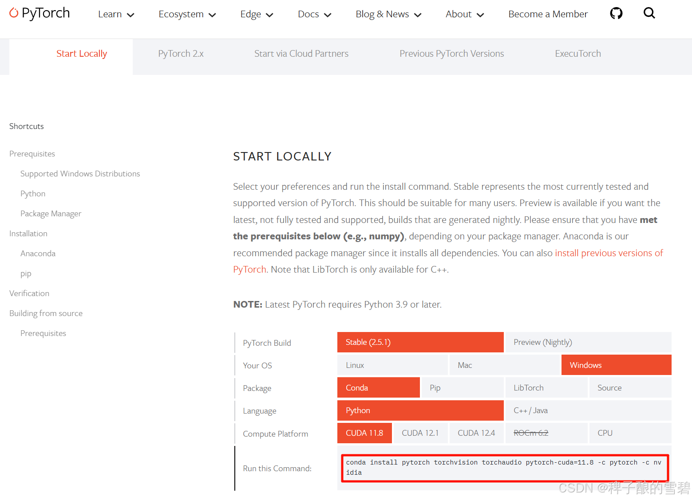Choose Python as the language
Viewport: 692px width, 500px height.
420,410
